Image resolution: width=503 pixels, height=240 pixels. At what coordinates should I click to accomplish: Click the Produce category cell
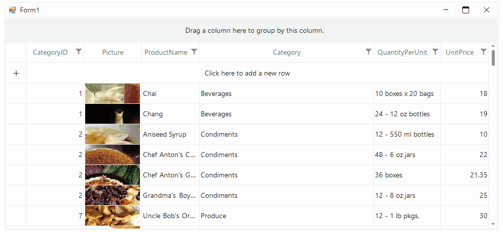286,216
